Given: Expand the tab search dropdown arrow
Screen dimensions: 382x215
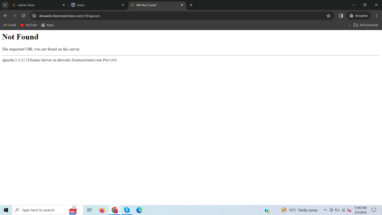Looking at the screenshot, I should 5,5.
